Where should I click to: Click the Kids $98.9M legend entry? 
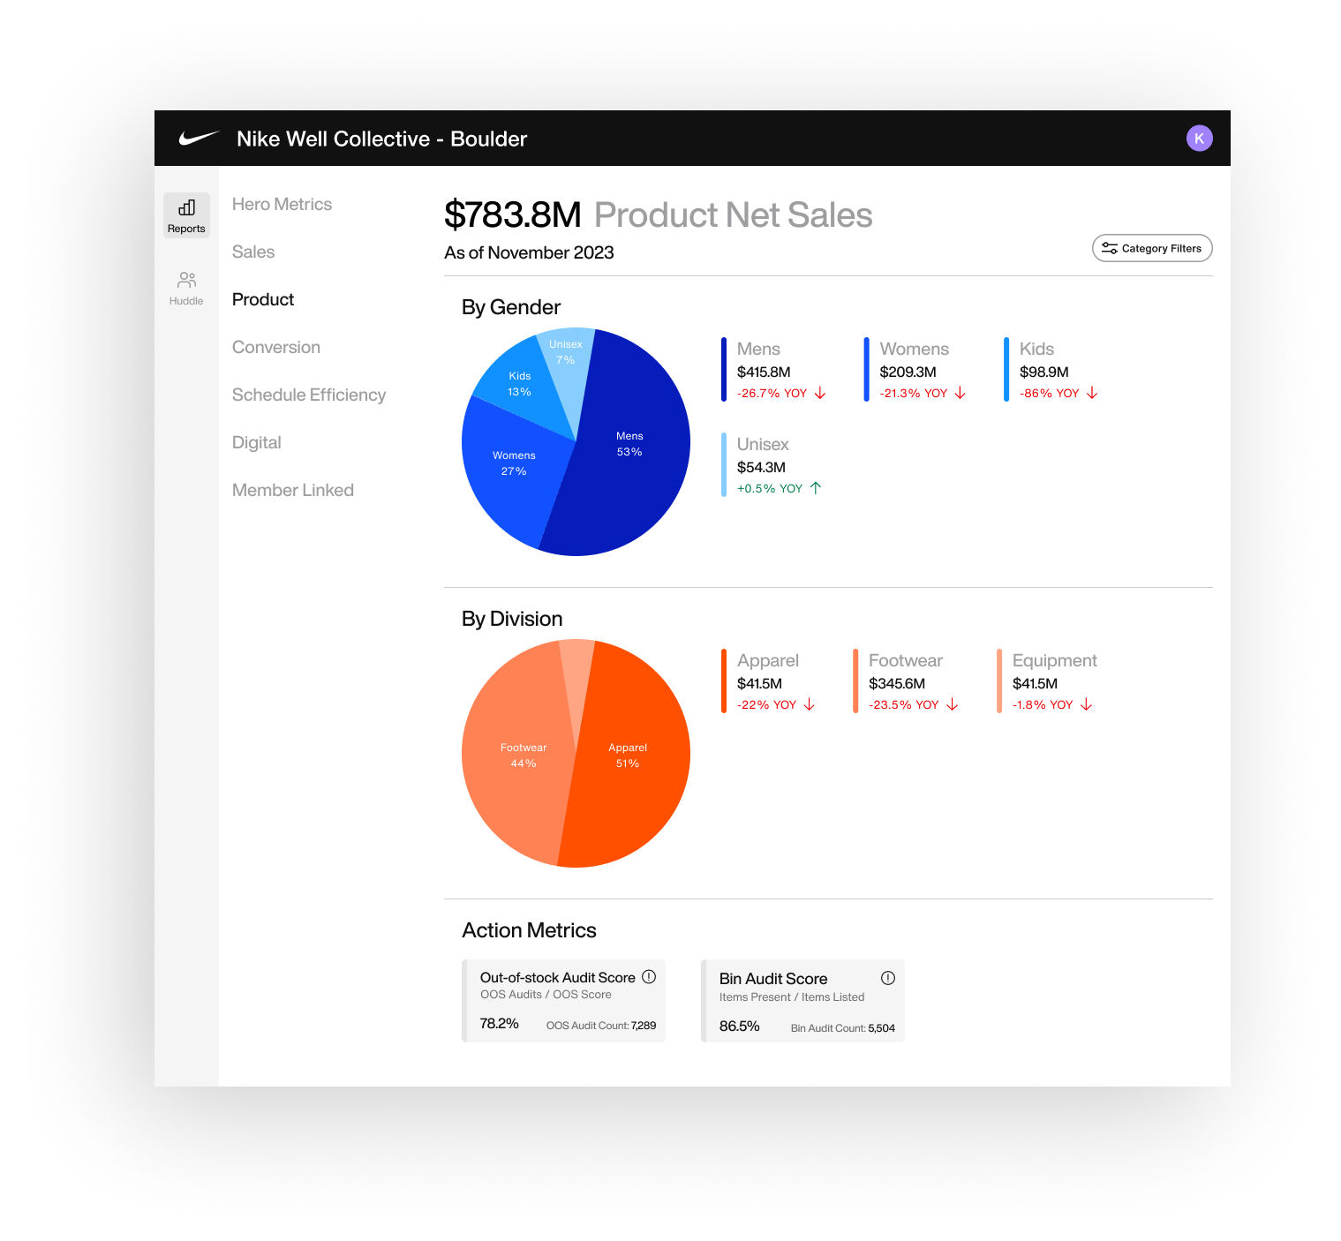(1051, 370)
